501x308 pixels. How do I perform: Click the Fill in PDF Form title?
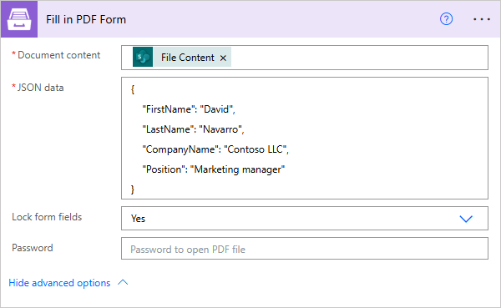pos(86,19)
